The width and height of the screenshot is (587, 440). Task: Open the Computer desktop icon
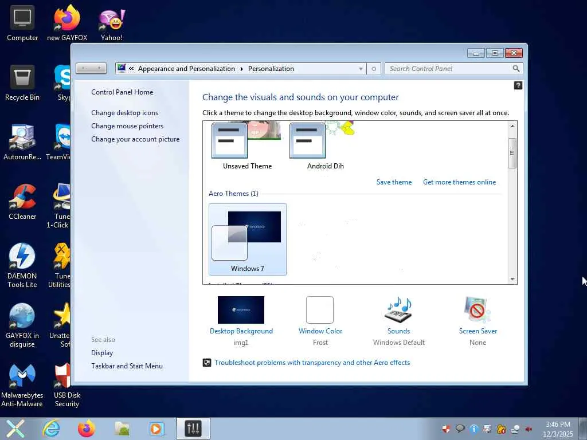22,23
